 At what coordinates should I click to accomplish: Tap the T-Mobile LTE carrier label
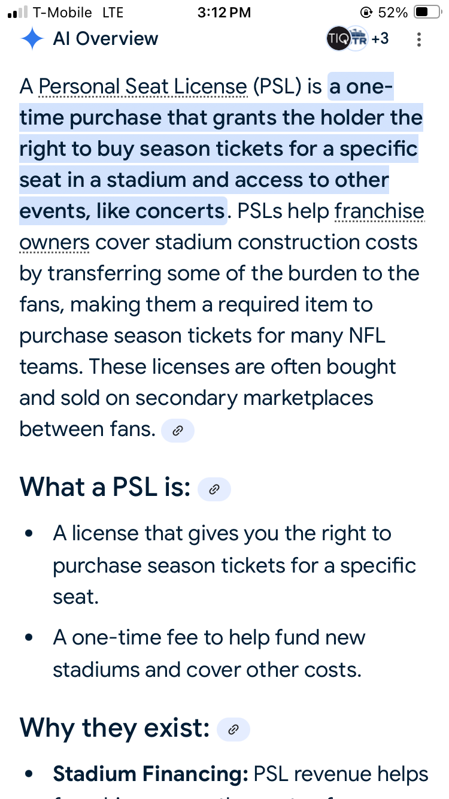78,13
